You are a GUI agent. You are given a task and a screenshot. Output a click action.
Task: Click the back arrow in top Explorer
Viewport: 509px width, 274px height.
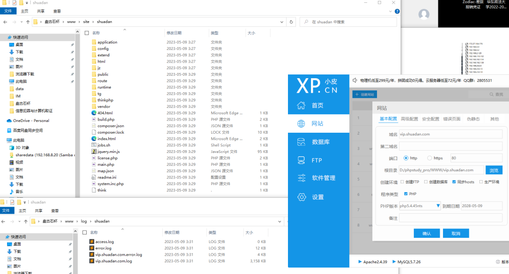(x=5, y=22)
